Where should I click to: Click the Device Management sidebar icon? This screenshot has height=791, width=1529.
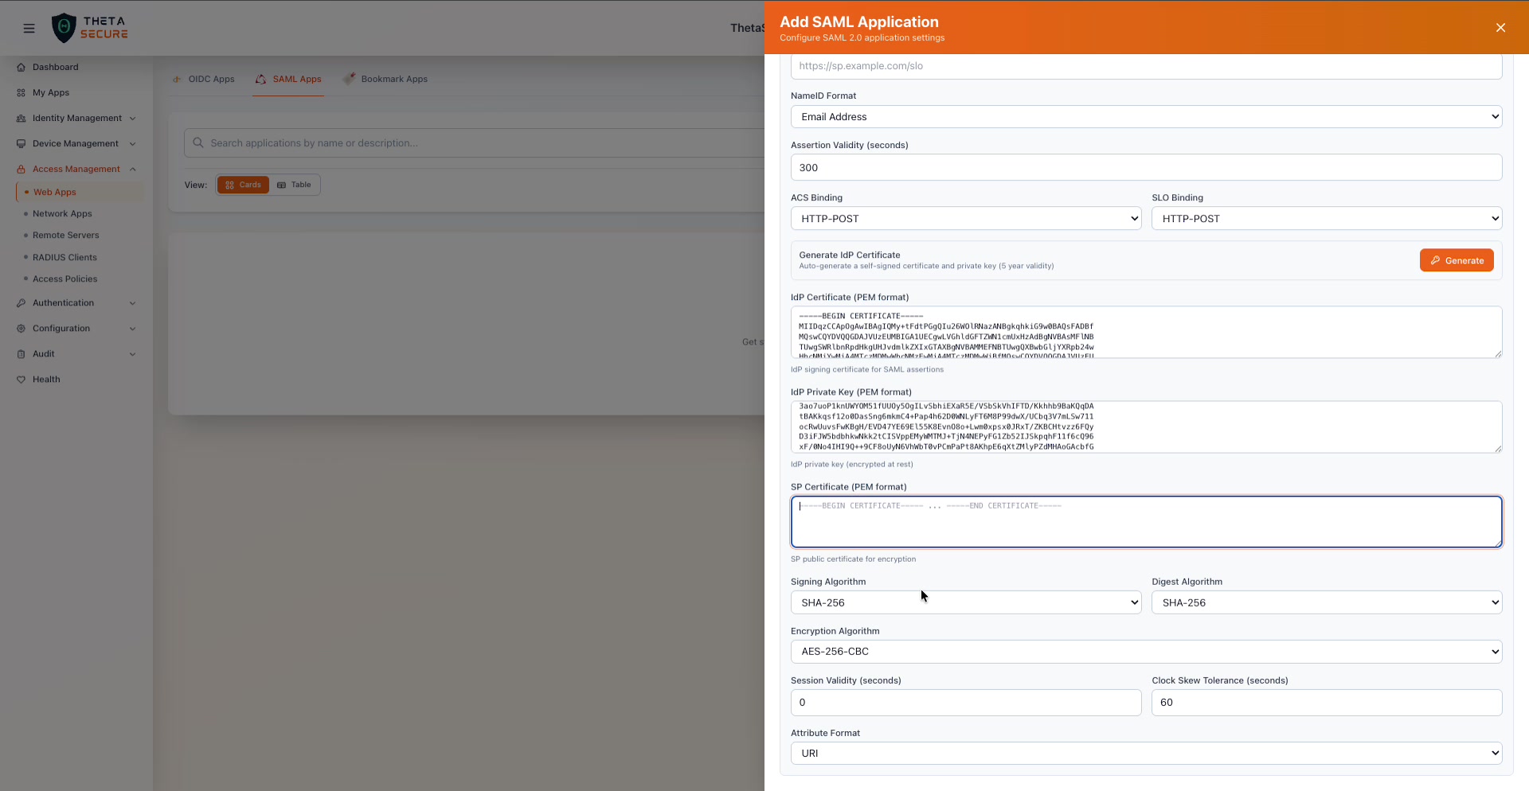[22, 143]
